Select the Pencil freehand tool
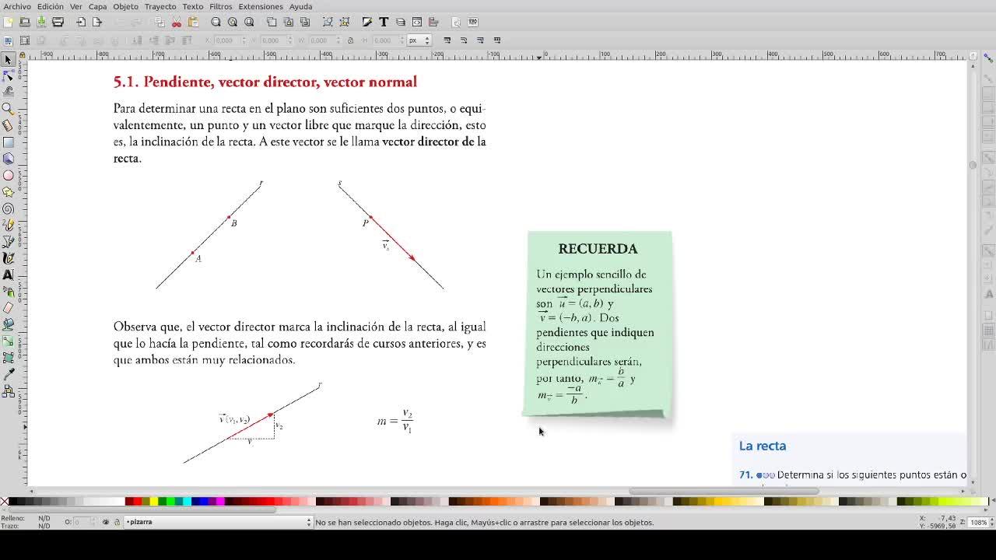The height and width of the screenshot is (560, 996). [9, 226]
